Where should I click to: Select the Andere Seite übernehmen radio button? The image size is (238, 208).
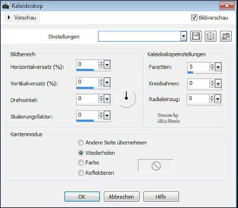coord(81,143)
